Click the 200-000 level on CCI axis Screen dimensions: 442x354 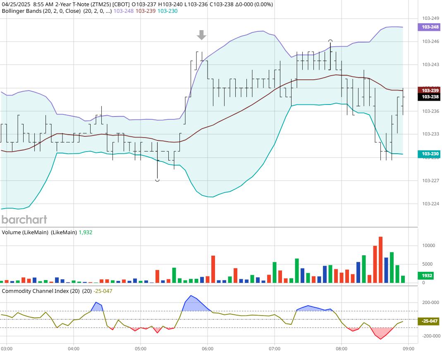pyautogui.click(x=430, y=302)
